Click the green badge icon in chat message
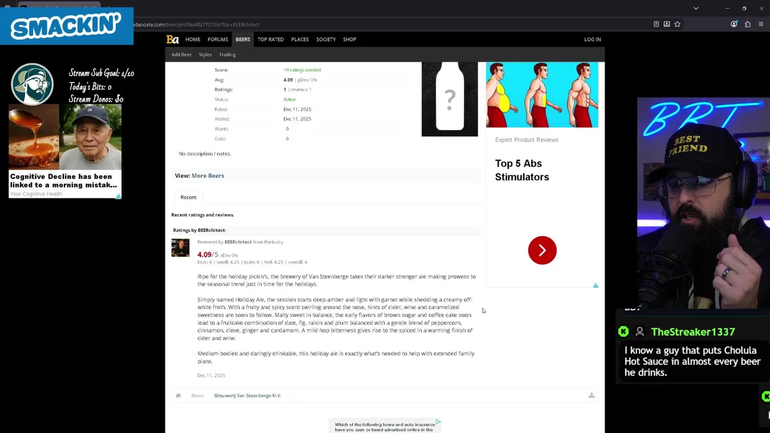The width and height of the screenshot is (770, 433). pyautogui.click(x=623, y=332)
